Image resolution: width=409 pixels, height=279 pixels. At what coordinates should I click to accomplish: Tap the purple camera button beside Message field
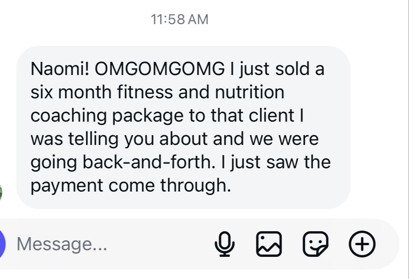coord(3,244)
